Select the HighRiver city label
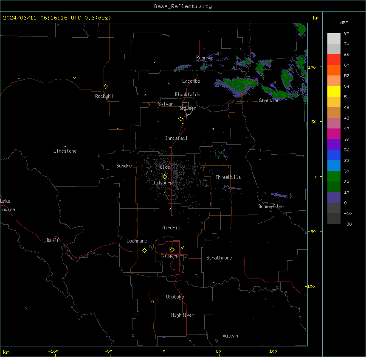The image size is (366, 357). pos(183,315)
